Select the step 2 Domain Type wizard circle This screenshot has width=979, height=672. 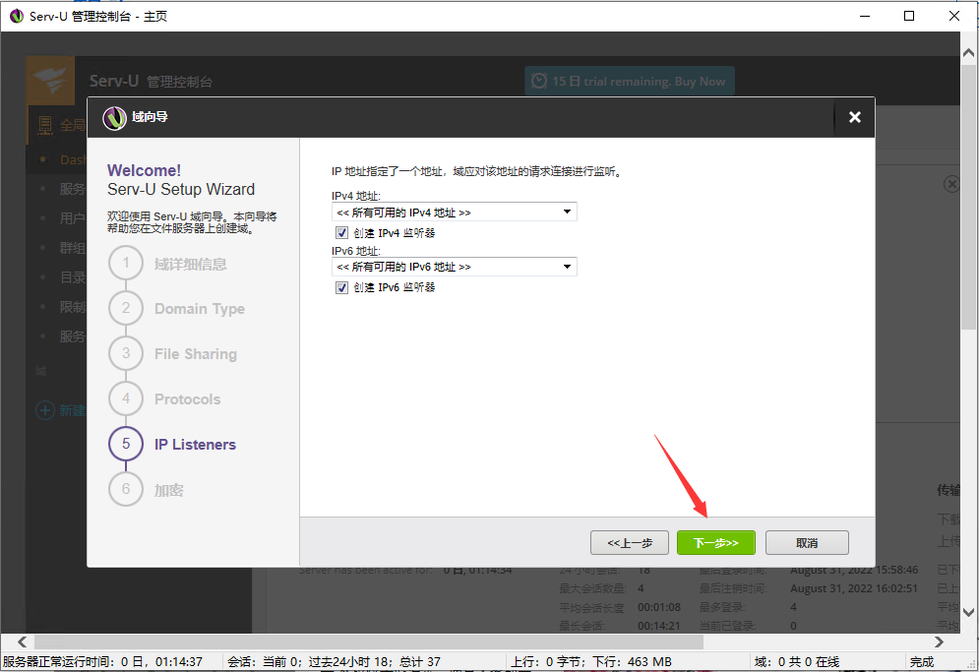125,309
